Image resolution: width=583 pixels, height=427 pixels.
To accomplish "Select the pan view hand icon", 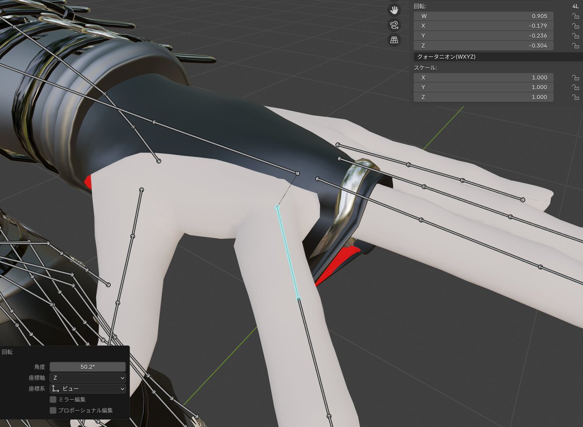I will tap(394, 10).
